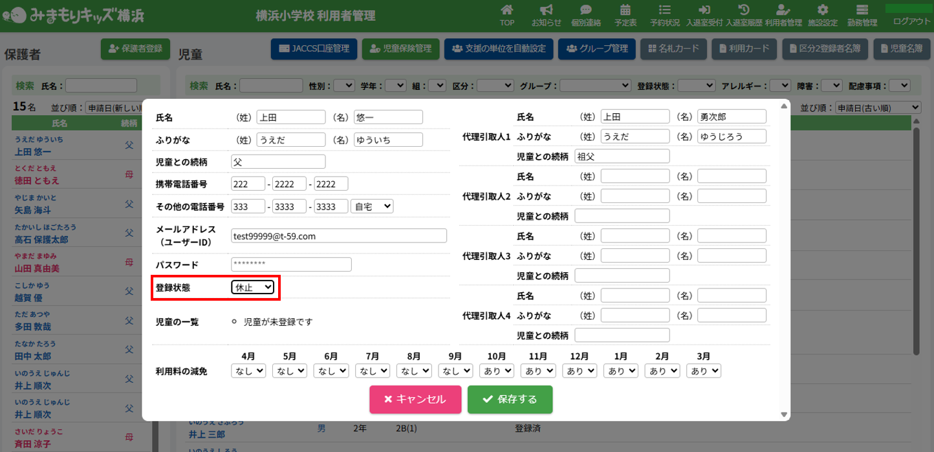Click the キャンセル button
Screen dimensions: 934x452
pos(415,400)
